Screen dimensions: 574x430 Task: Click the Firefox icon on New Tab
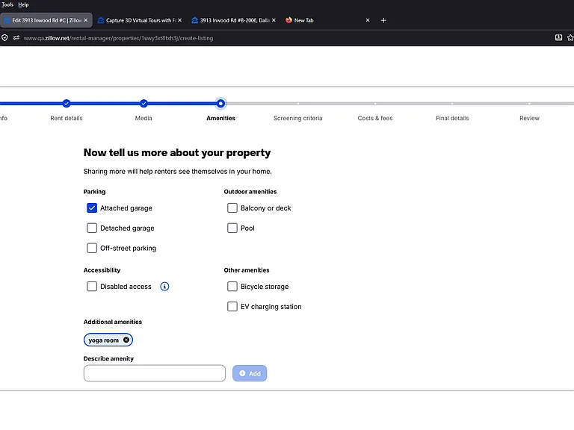pyautogui.click(x=288, y=20)
